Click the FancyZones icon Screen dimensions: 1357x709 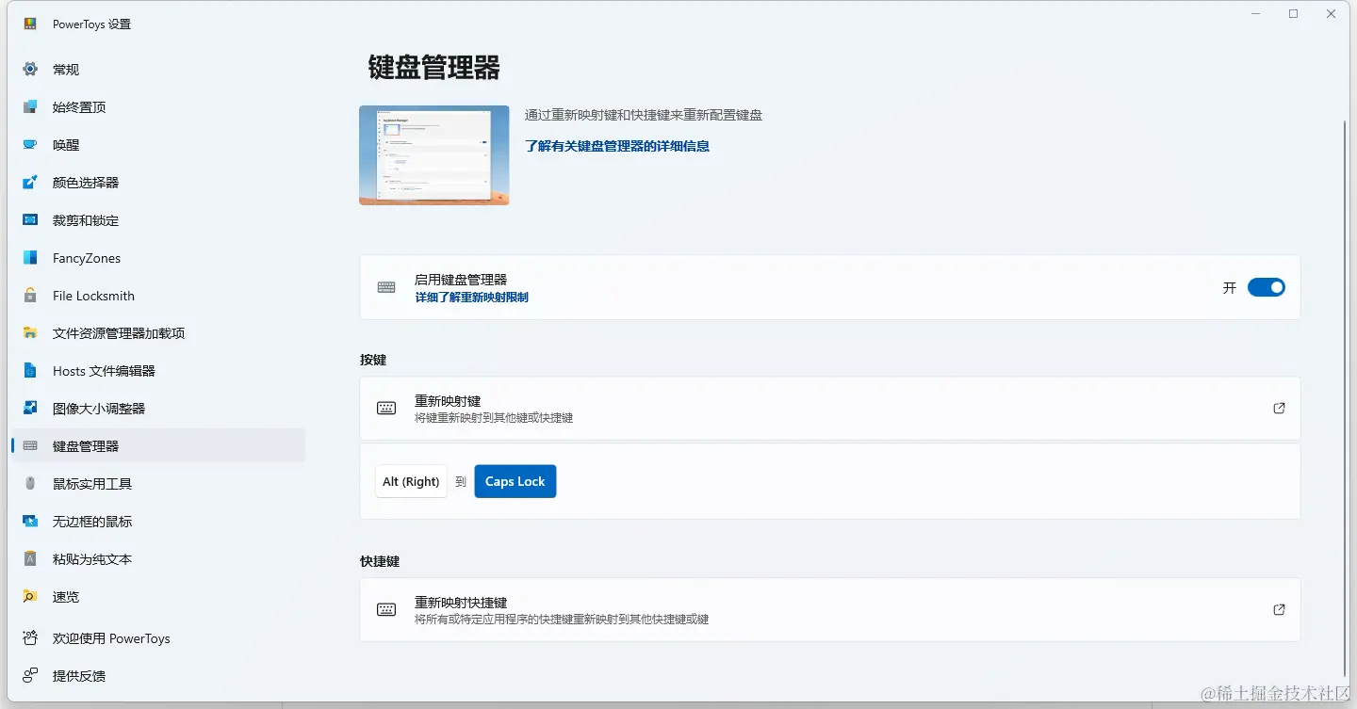click(30, 258)
